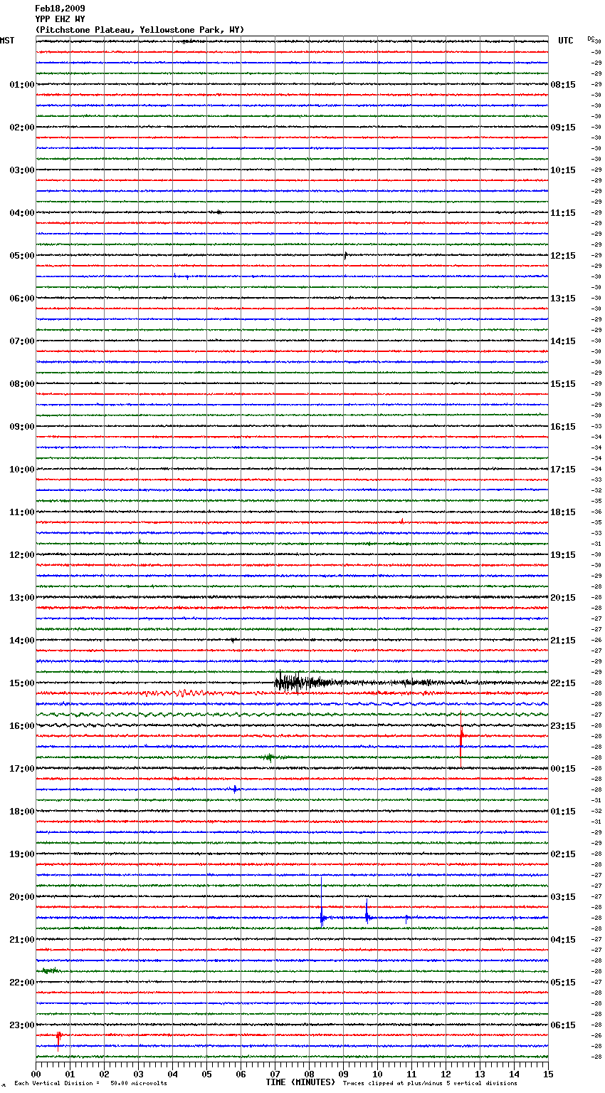The width and height of the screenshot is (605, 1093).
Task: Click the TIME (MINUTES) axis title
Action: tap(300, 1082)
